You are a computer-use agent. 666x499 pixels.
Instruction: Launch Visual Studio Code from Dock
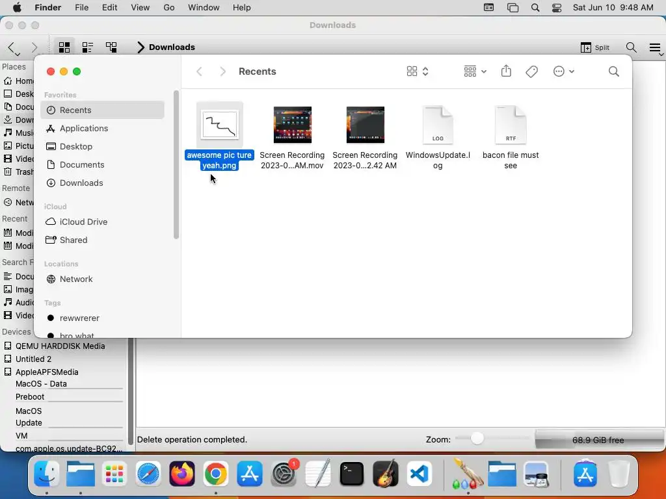[x=420, y=474]
